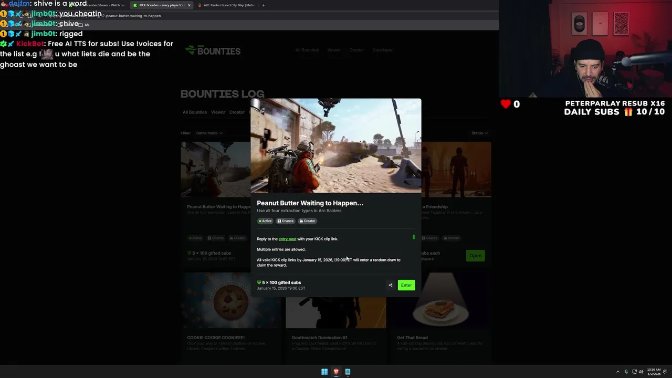Click jimb0t's 'rigged' chat message

point(71,34)
